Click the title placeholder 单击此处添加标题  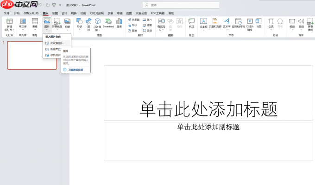(x=208, y=93)
